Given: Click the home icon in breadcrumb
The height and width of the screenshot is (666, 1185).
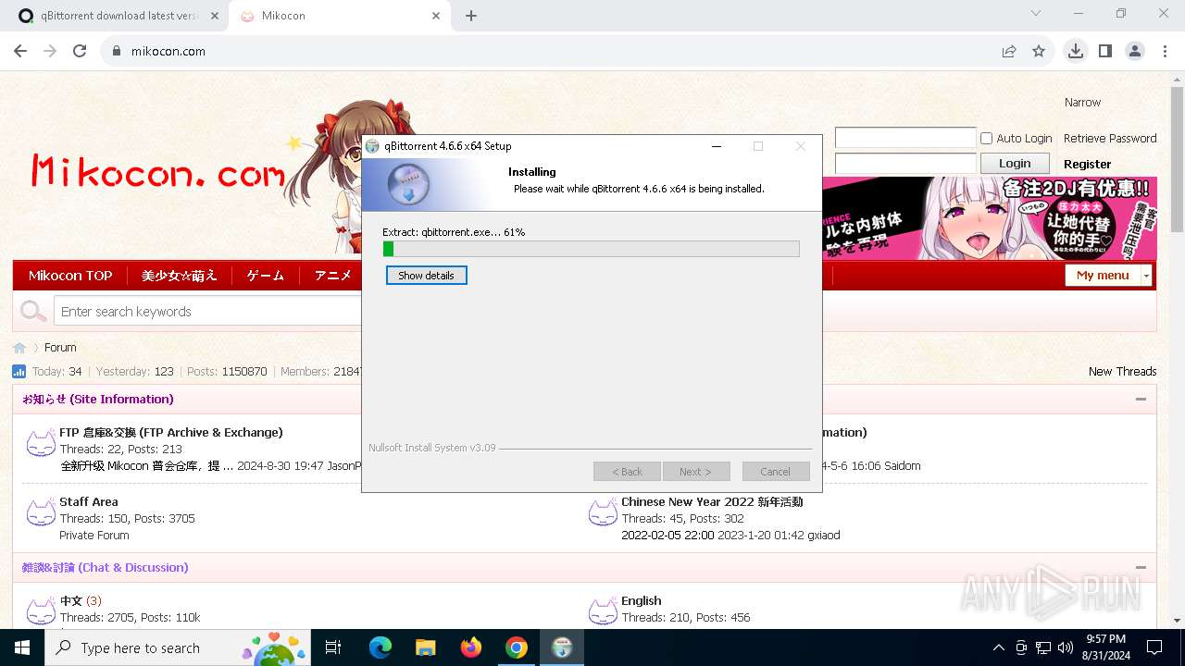Looking at the screenshot, I should point(19,348).
